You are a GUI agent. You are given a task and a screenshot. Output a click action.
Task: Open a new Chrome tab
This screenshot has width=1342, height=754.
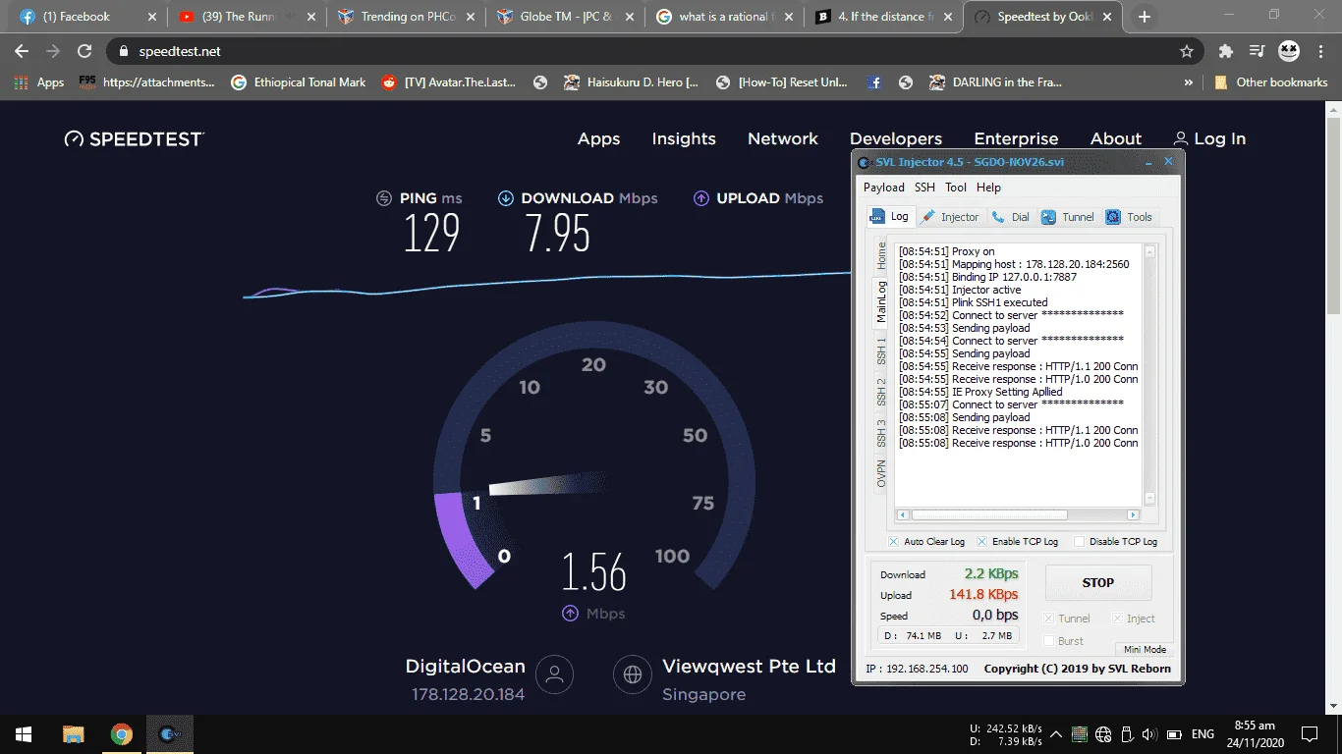tap(1145, 17)
